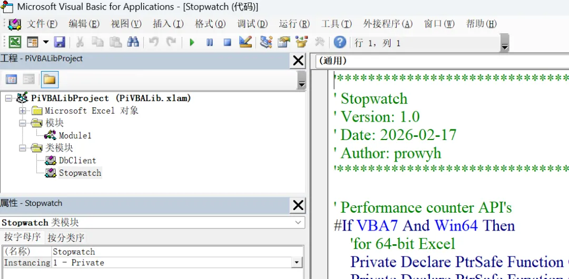Click the Copy toolbar icon
The width and height of the screenshot is (569, 279).
[97, 42]
